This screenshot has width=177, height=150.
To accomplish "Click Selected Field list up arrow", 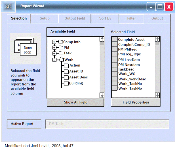I will pos(157,39).
